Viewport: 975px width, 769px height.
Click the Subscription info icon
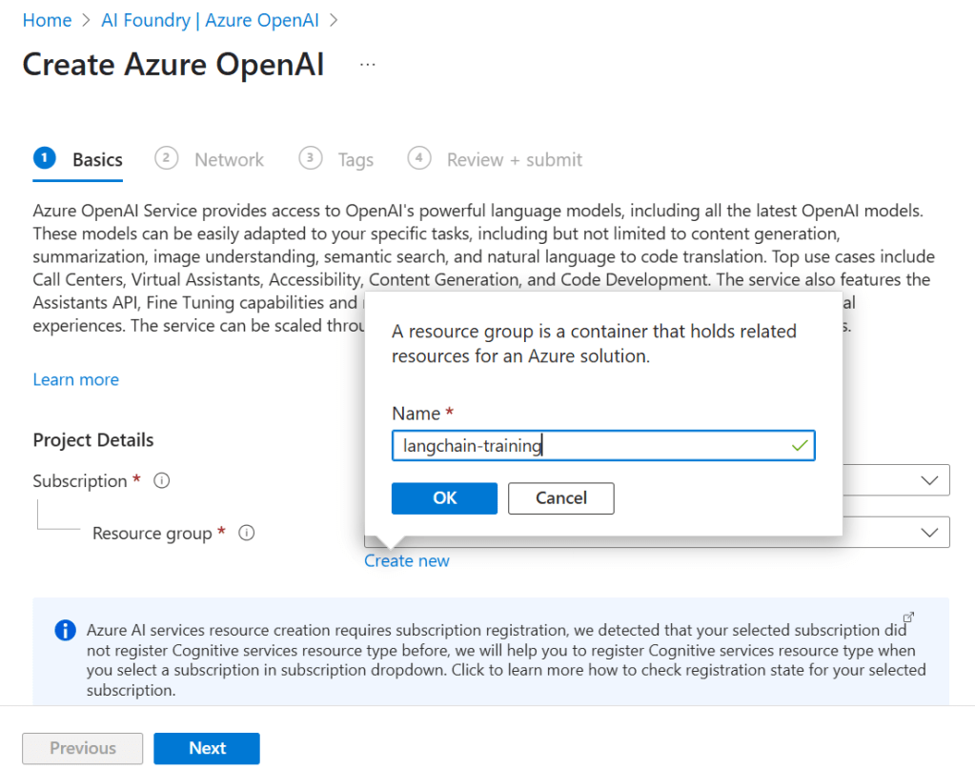[x=162, y=481]
